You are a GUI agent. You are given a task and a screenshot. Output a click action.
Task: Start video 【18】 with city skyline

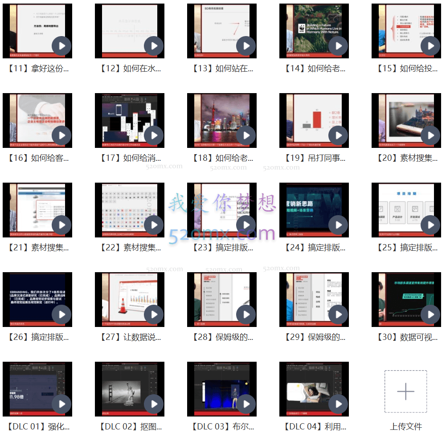pyautogui.click(x=246, y=135)
